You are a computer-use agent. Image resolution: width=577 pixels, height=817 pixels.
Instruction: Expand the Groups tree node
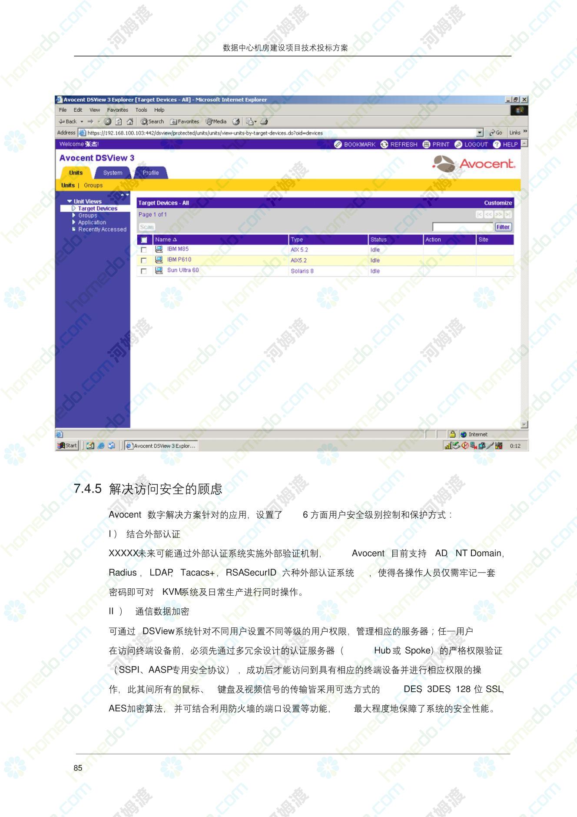(x=74, y=215)
